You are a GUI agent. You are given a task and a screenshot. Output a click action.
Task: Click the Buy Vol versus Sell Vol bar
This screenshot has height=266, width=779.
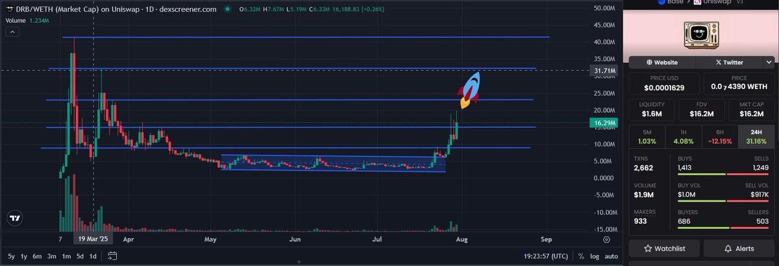(723, 201)
